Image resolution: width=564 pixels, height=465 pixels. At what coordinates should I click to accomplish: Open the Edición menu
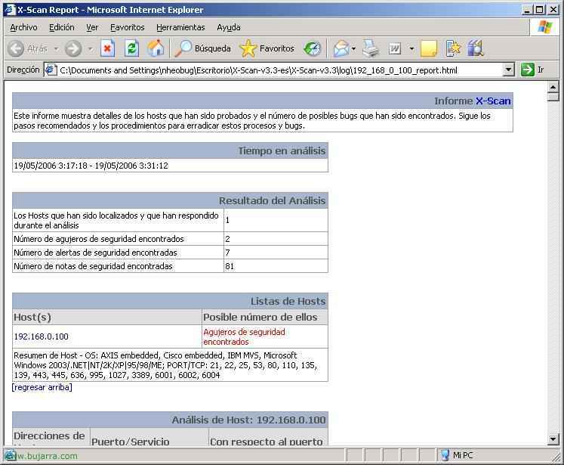(x=62, y=27)
